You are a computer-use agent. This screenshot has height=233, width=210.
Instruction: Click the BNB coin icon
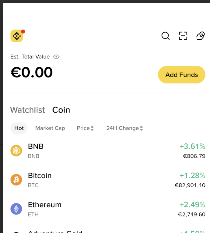tap(16, 151)
